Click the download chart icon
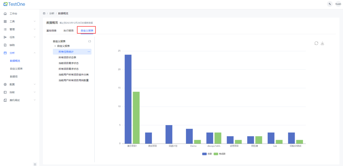 point(322,43)
